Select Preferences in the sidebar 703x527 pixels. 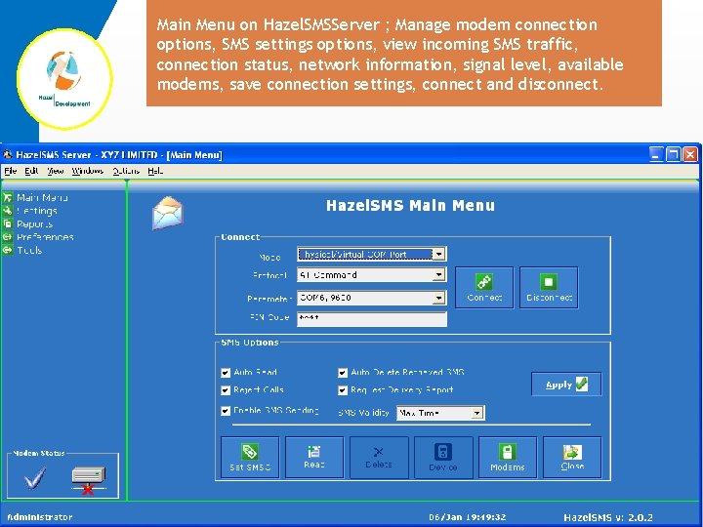(45, 236)
